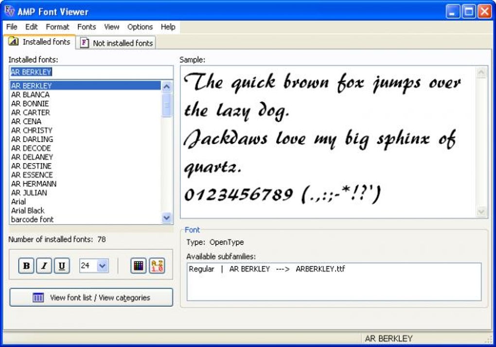This screenshot has width=496, height=347.
Task: Select barcode font in the font list
Action: pyautogui.click(x=86, y=219)
